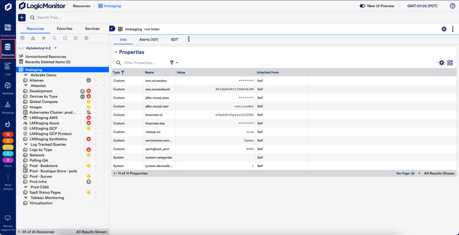
Task: Click the springboot_port property row name
Action: tap(157, 149)
